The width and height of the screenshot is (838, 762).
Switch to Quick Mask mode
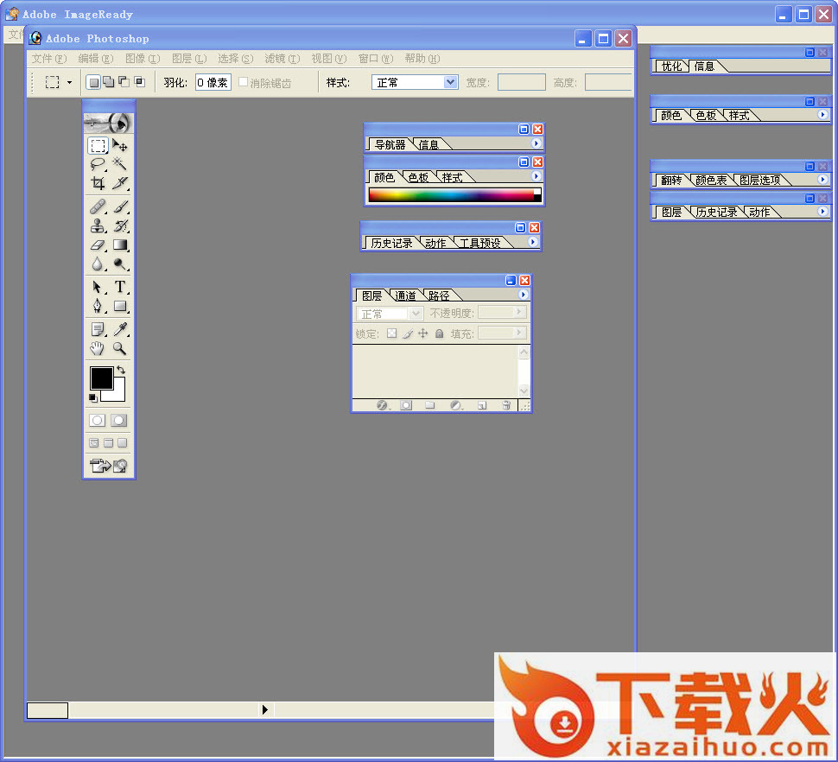point(119,420)
